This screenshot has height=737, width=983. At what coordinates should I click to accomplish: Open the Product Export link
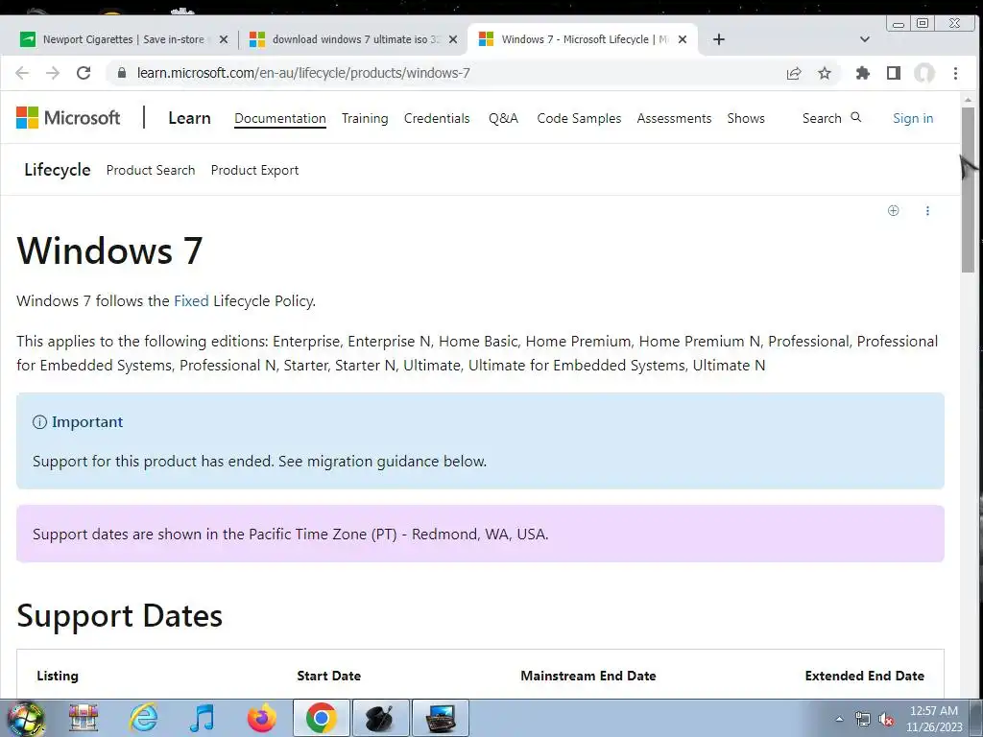254,170
